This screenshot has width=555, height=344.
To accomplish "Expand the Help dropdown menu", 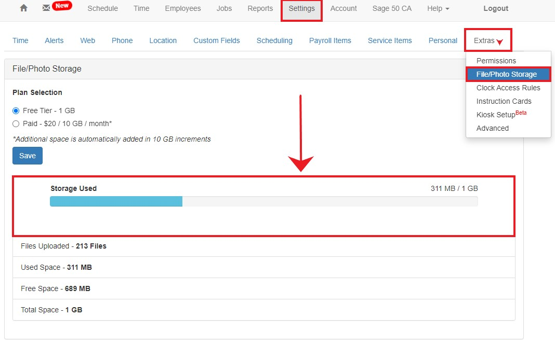I will coord(438,8).
